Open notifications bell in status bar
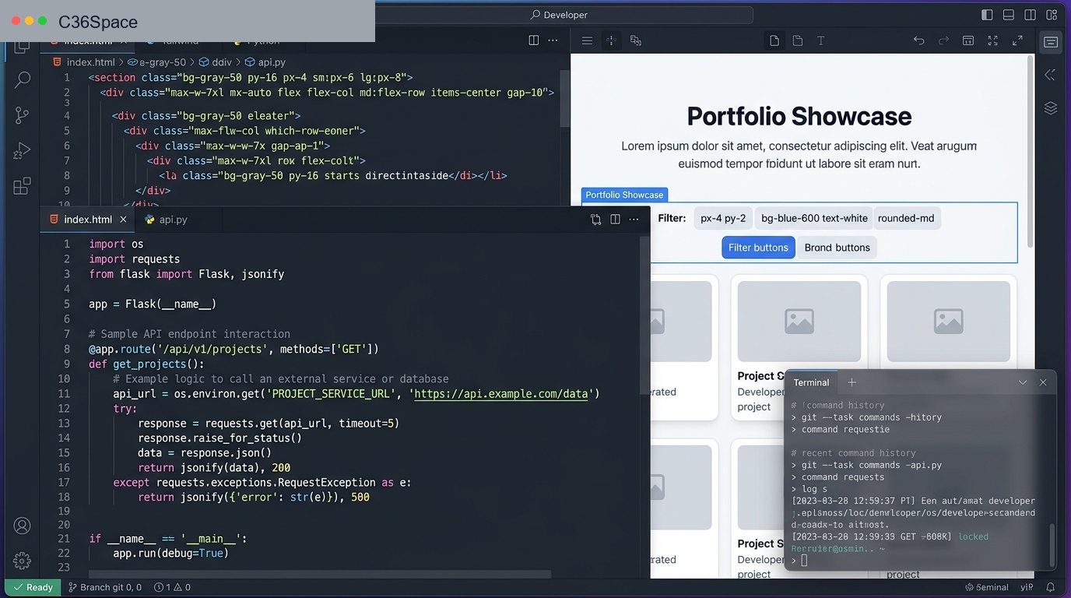Viewport: 1071px width, 598px height. [1050, 587]
